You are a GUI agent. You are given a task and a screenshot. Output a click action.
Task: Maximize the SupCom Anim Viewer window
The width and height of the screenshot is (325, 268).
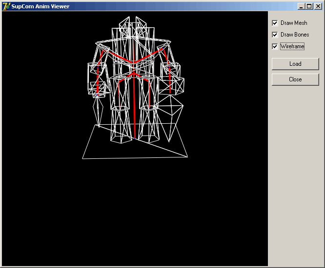309,6
